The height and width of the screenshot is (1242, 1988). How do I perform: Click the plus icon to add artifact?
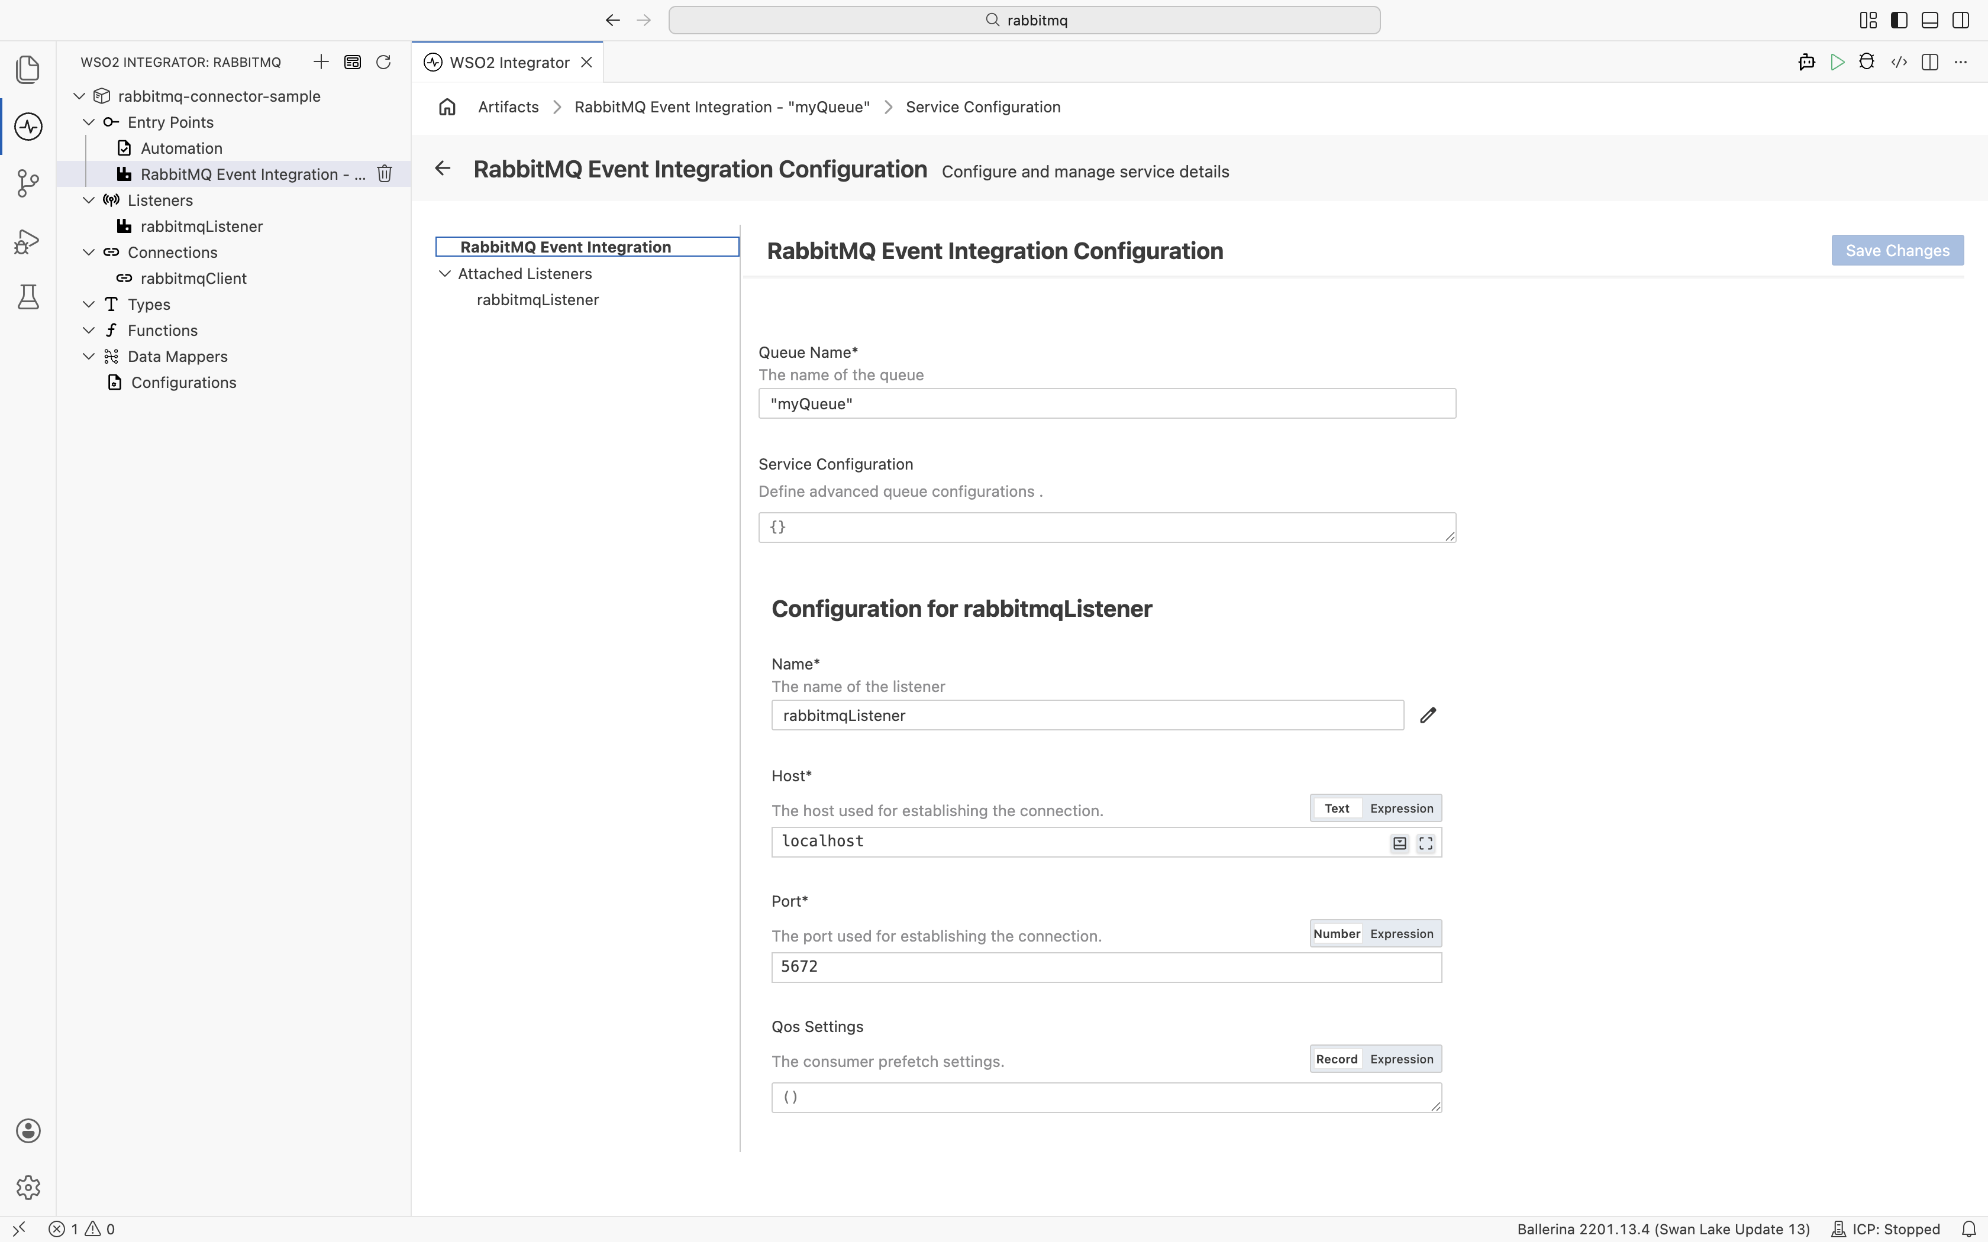321,62
